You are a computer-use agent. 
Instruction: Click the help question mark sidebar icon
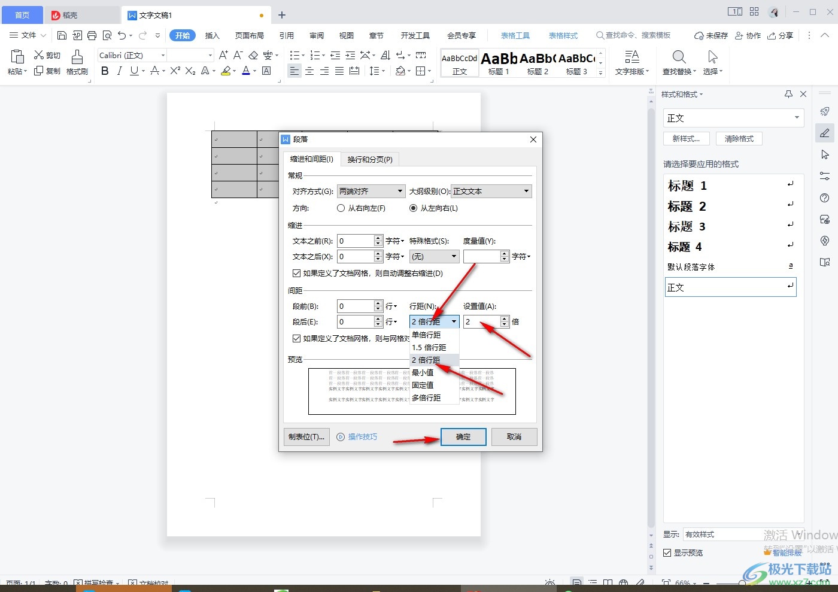pos(825,198)
